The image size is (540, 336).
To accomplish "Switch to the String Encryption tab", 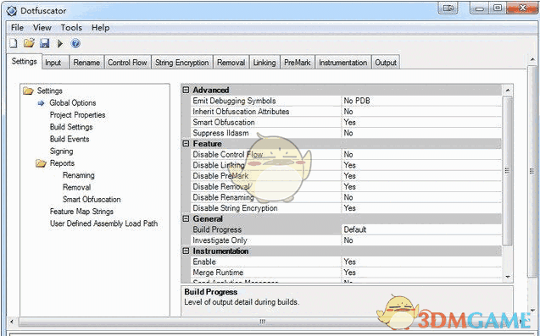I will click(181, 63).
